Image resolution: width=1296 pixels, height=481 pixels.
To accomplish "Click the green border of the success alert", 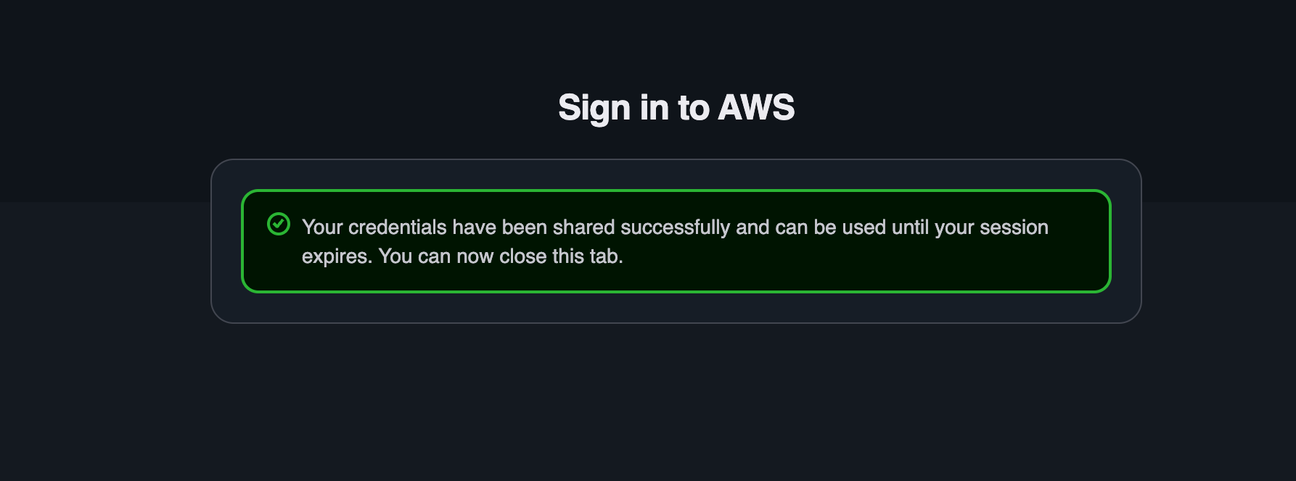I will pos(676,292).
